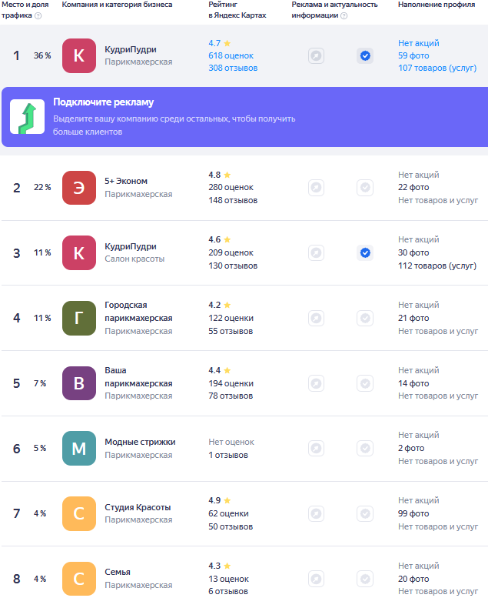Select company name 'Модные стрижки'
The image size is (488, 608).
140,442
